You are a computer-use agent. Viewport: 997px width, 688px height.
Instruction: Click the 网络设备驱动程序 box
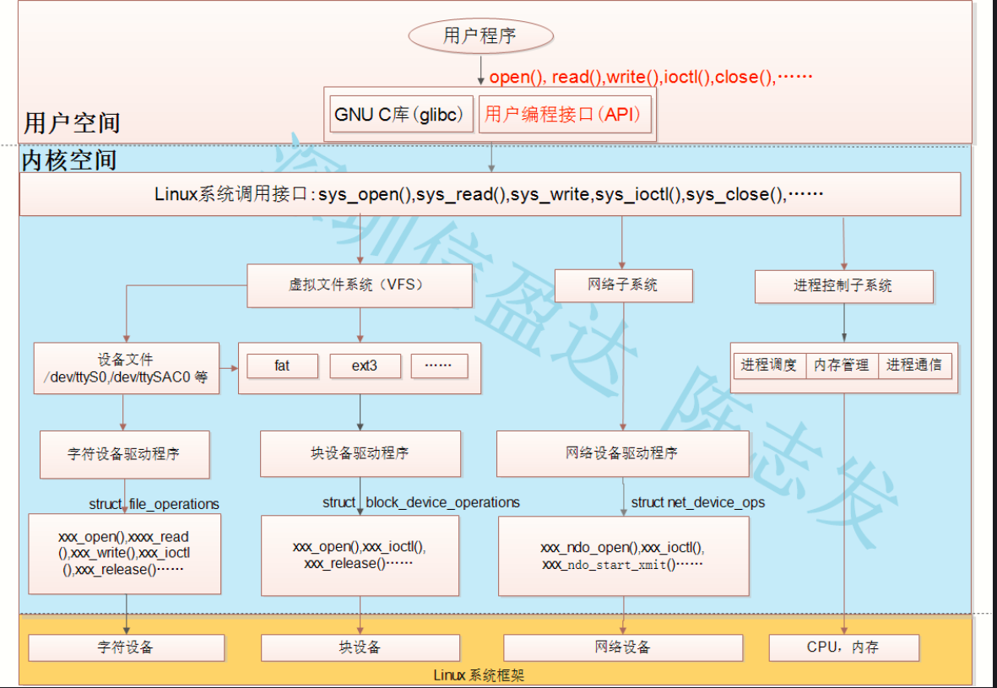pyautogui.click(x=622, y=453)
